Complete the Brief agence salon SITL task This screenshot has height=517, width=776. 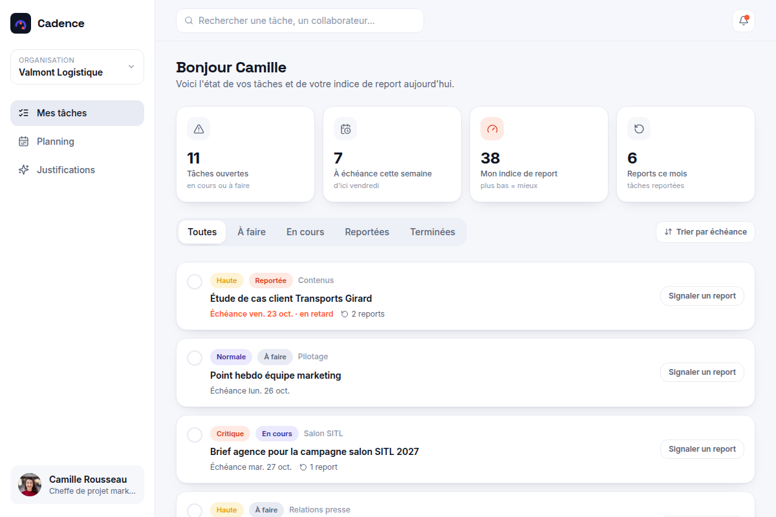pyautogui.click(x=195, y=435)
